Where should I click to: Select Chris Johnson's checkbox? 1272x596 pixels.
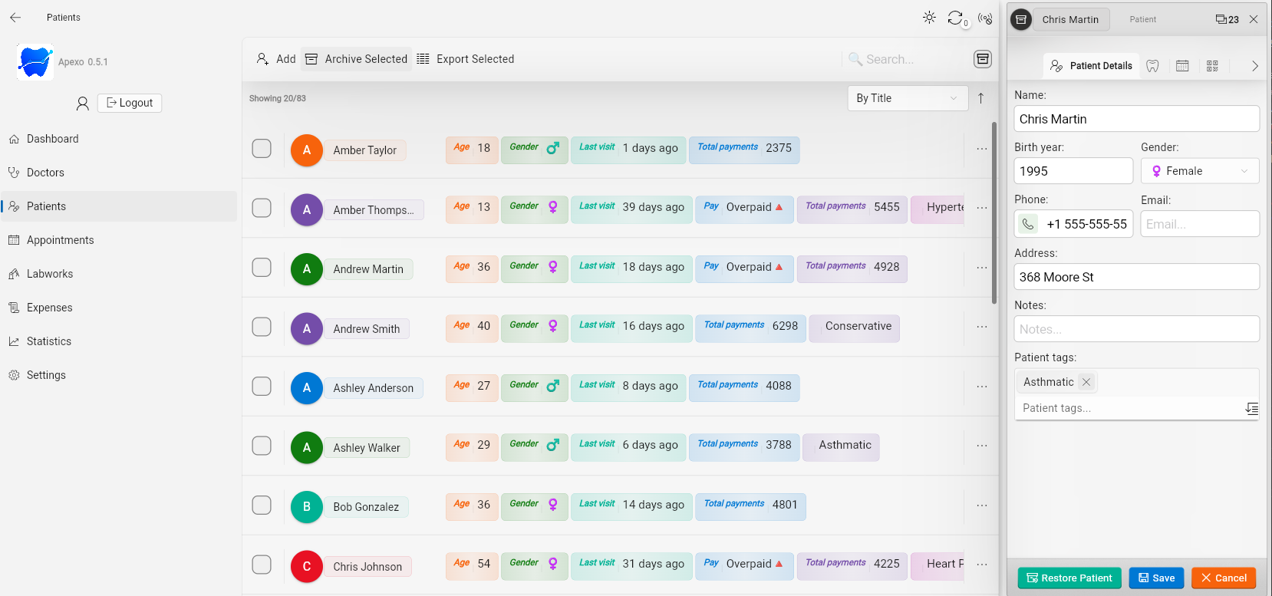(262, 565)
